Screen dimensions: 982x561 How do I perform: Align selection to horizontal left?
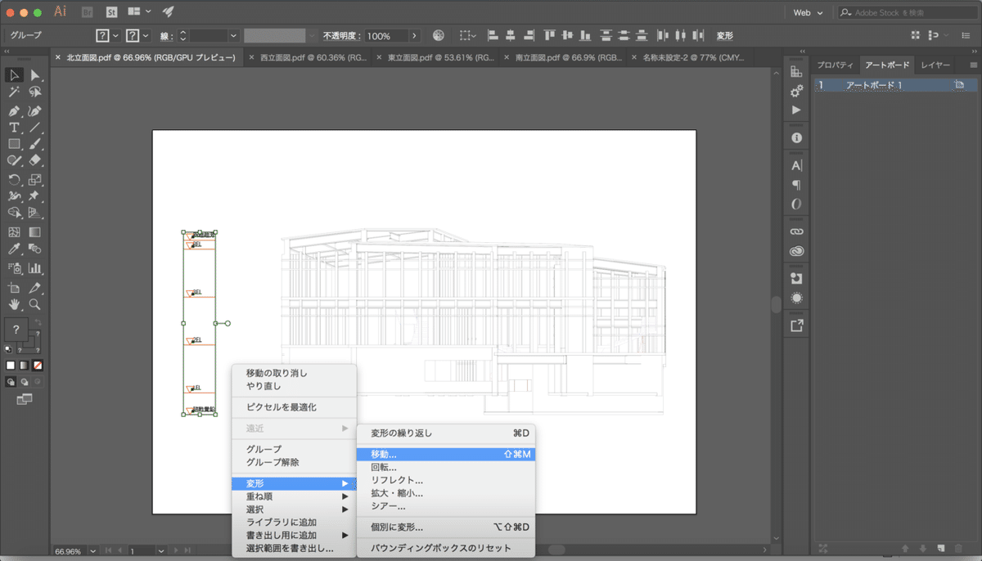coord(493,36)
